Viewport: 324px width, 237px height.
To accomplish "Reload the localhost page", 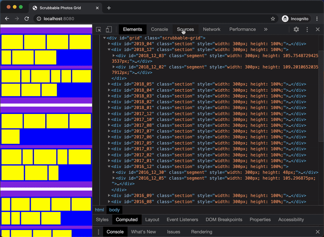I will click(27, 19).
